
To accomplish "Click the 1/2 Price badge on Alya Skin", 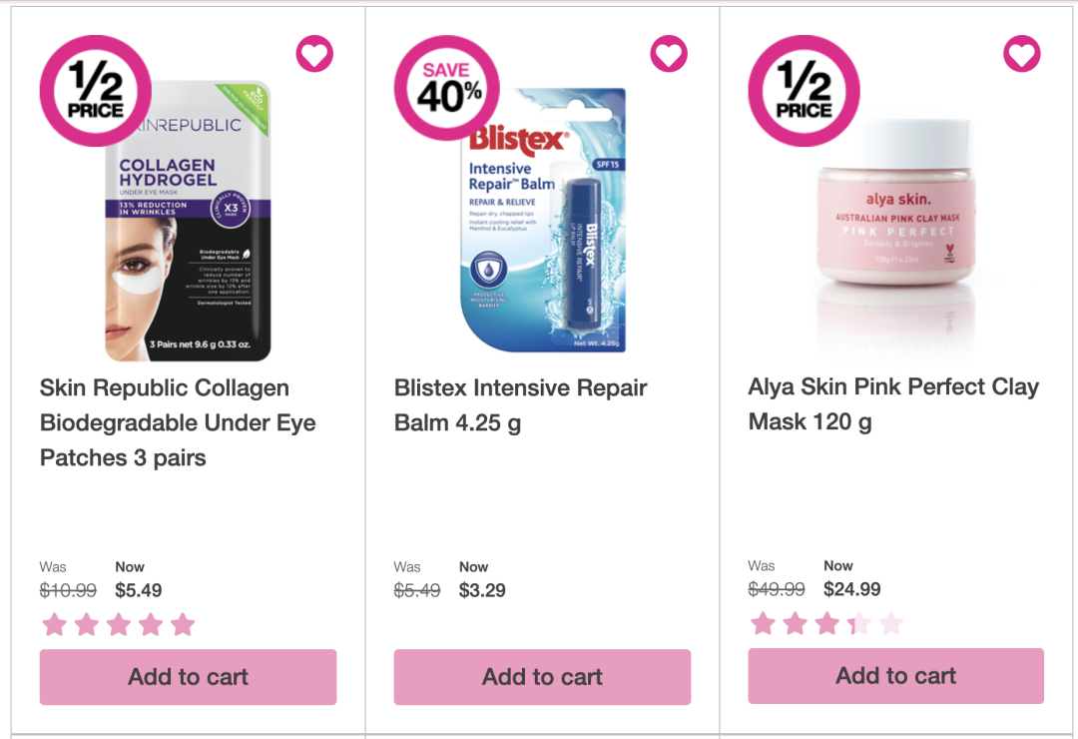I will coord(804,91).
